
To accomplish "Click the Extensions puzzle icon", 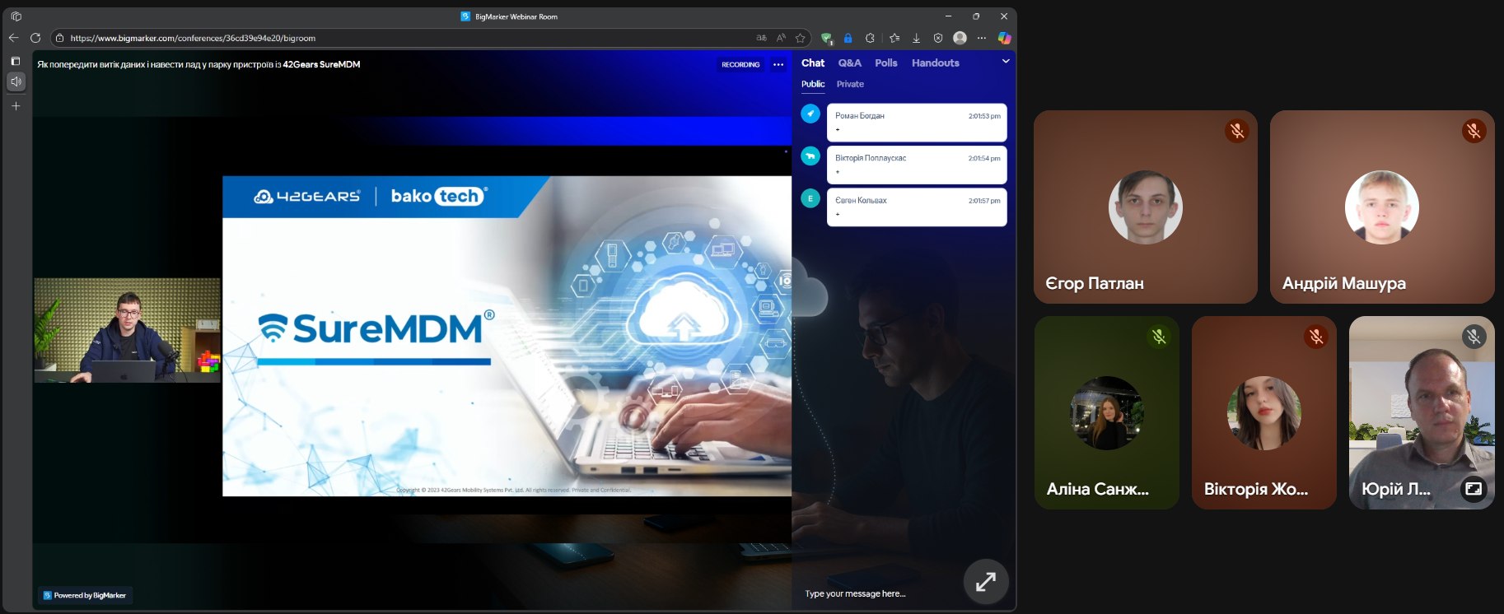I will point(870,38).
